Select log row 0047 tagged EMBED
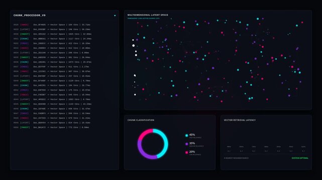 point(52,113)
